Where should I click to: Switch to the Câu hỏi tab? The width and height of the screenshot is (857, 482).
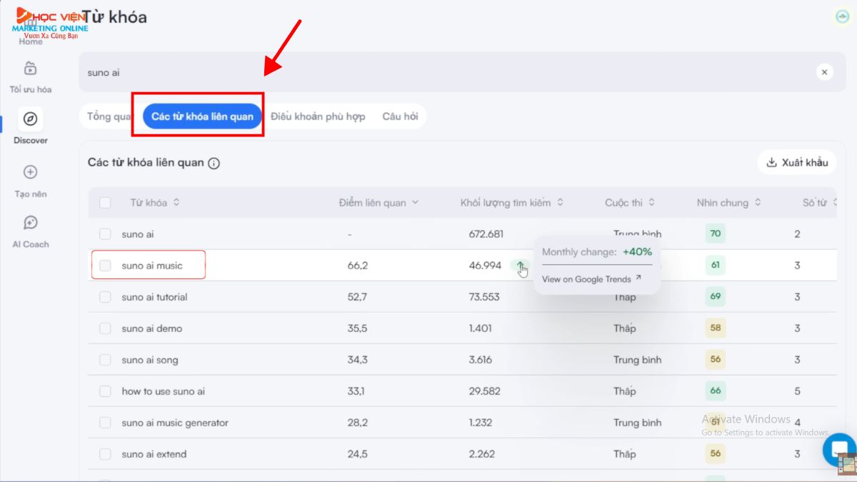[x=400, y=116]
